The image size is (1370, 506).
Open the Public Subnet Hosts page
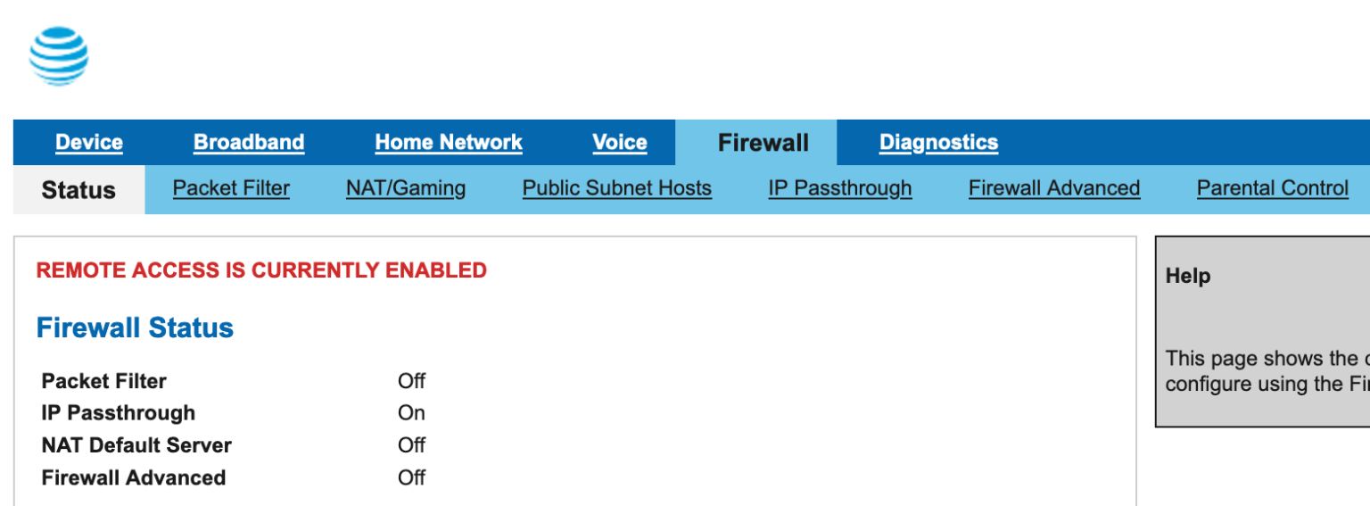[x=617, y=188]
